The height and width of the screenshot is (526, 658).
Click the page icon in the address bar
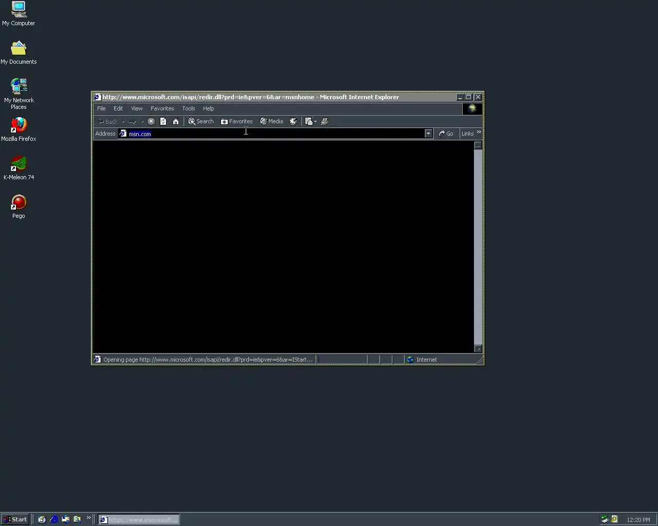pyautogui.click(x=123, y=134)
